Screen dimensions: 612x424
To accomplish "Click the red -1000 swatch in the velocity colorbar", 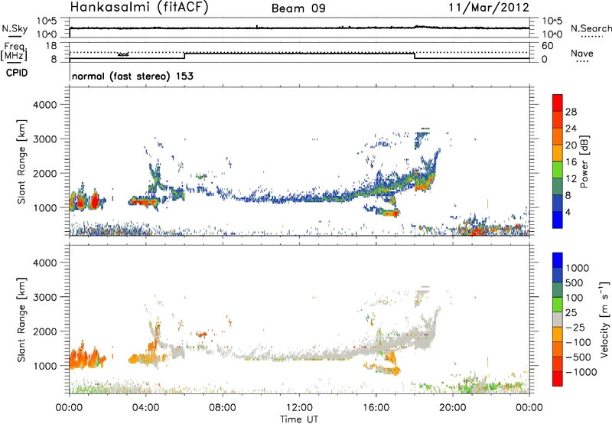I will [558, 379].
